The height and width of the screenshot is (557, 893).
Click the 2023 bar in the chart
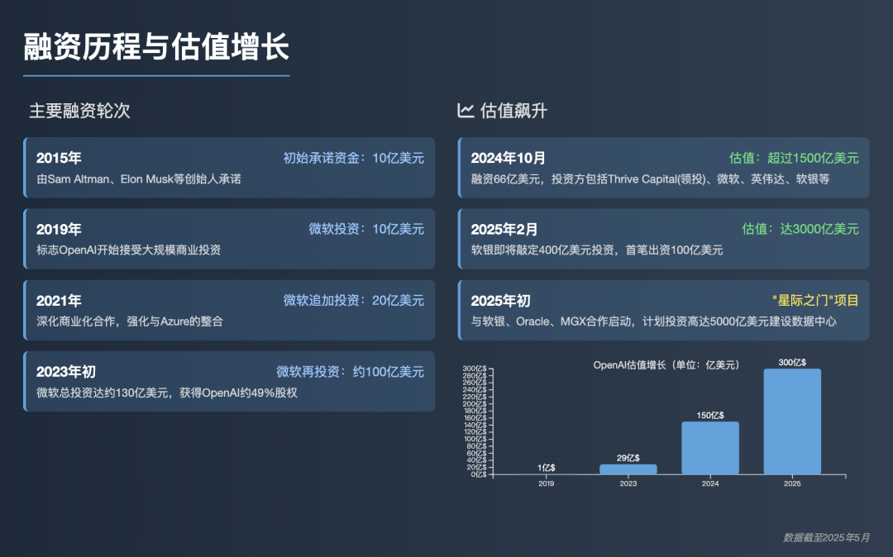pos(628,469)
